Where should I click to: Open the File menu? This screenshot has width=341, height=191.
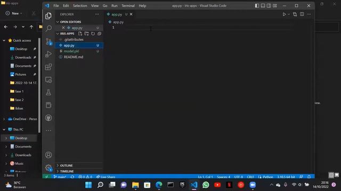pyautogui.click(x=56, y=6)
